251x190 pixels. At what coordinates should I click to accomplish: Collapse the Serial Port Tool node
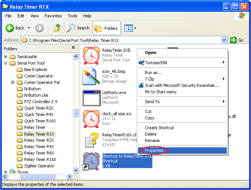[x=5, y=63]
